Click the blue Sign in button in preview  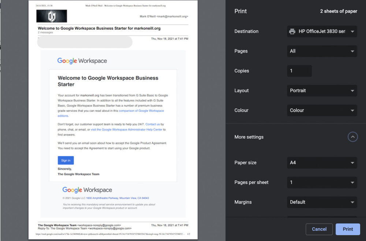click(66, 160)
